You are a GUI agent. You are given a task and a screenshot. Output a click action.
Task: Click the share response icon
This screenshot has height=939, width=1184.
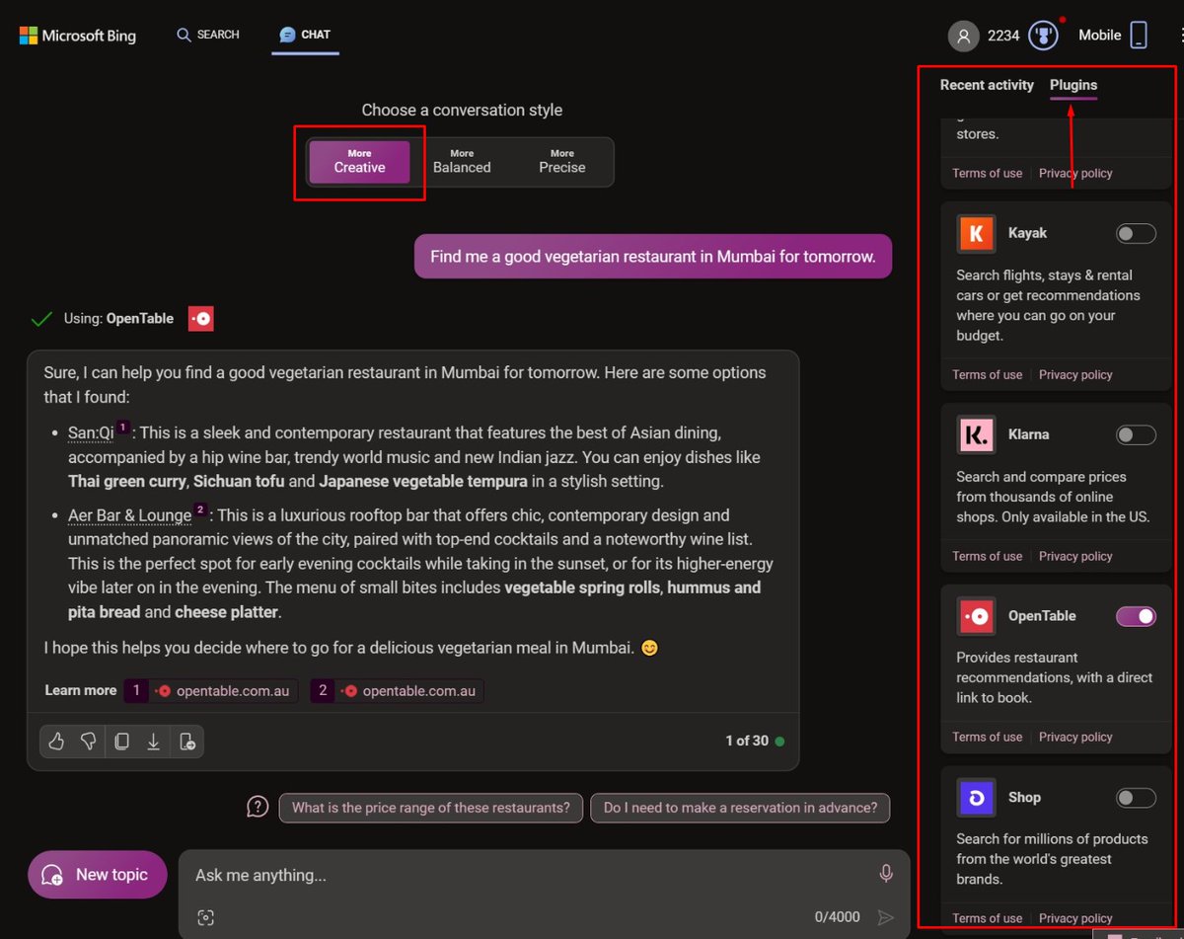186,742
